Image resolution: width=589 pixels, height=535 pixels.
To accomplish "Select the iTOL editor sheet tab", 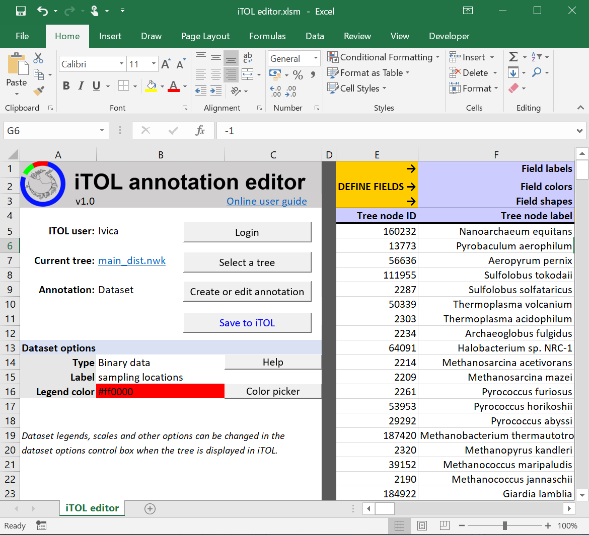I will [92, 508].
